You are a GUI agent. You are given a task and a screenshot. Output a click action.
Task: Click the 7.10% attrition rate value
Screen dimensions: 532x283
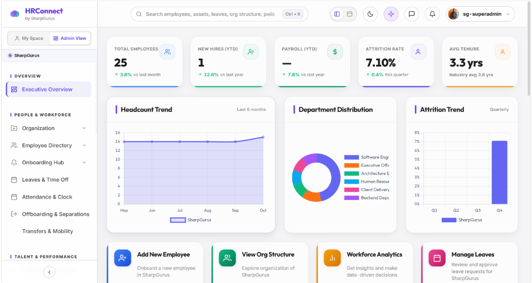pyautogui.click(x=381, y=63)
